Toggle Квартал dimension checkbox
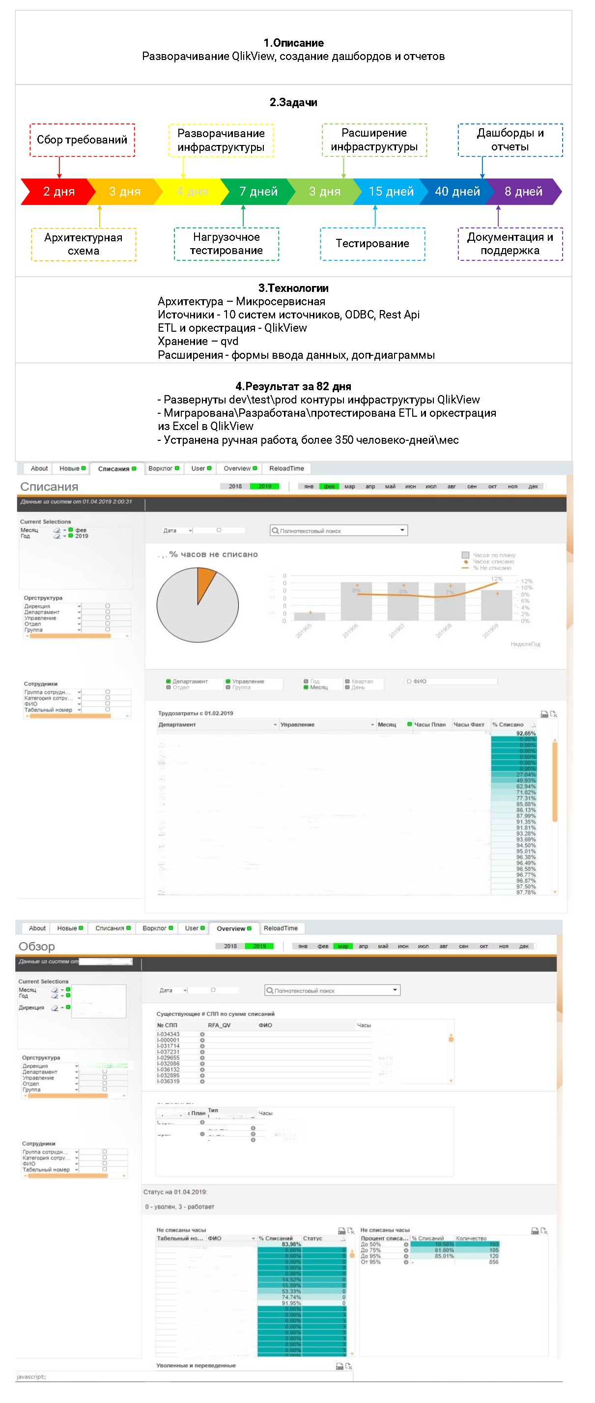Viewport: 595px width, 1403px height. 347,681
